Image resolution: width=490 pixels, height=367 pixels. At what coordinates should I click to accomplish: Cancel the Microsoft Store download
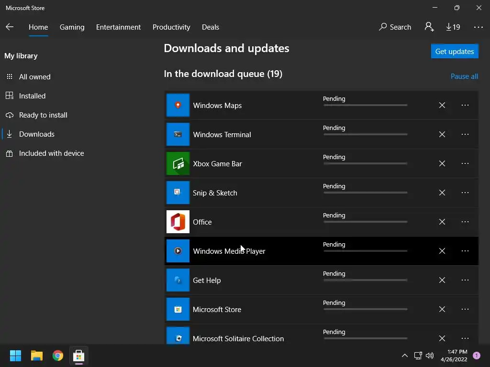pyautogui.click(x=442, y=309)
